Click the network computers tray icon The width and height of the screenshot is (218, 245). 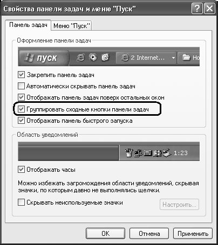coord(138,153)
